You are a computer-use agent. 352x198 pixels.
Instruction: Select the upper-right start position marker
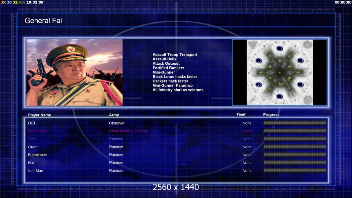pos(300,60)
